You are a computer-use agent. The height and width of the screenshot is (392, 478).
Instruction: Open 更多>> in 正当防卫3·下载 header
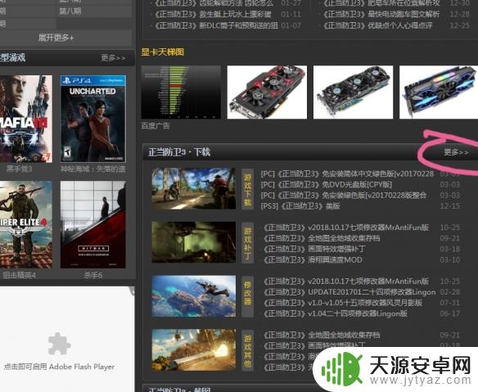pyautogui.click(x=456, y=151)
